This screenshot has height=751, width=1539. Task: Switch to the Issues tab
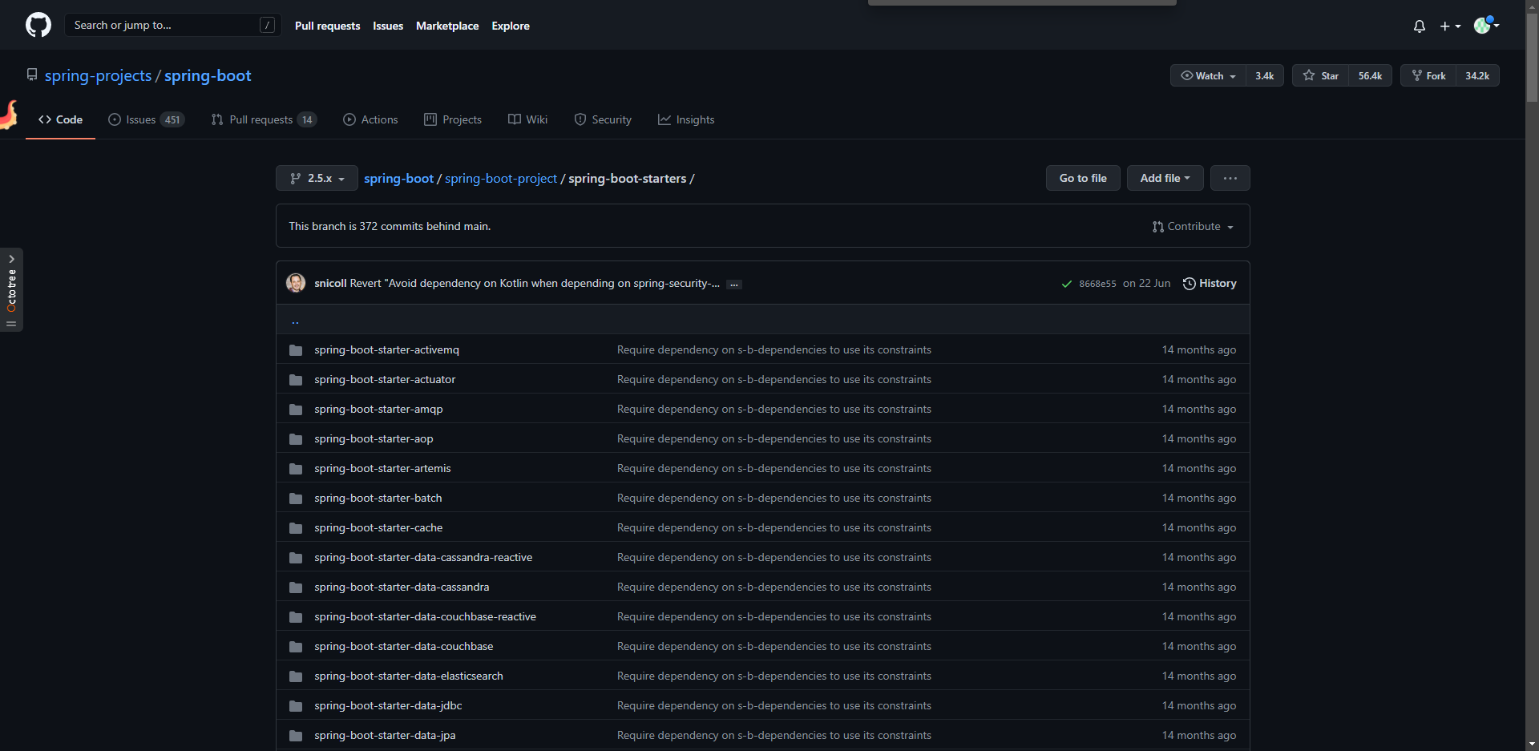(x=147, y=119)
